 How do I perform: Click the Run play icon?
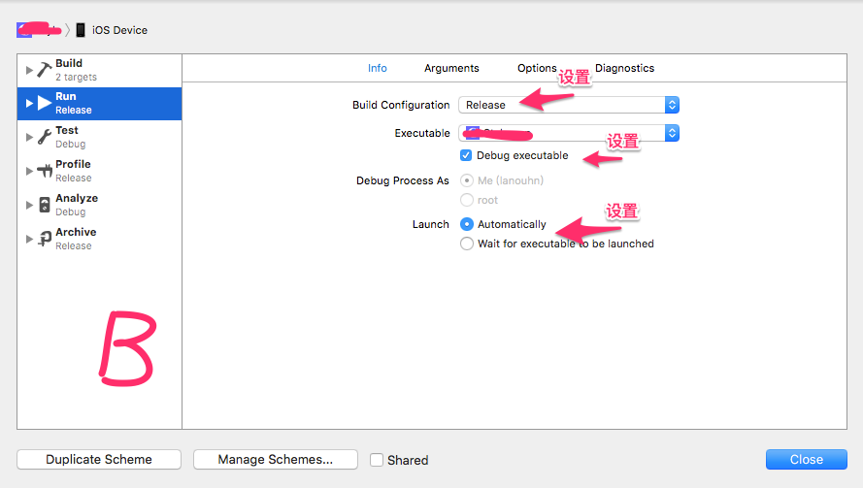point(45,104)
